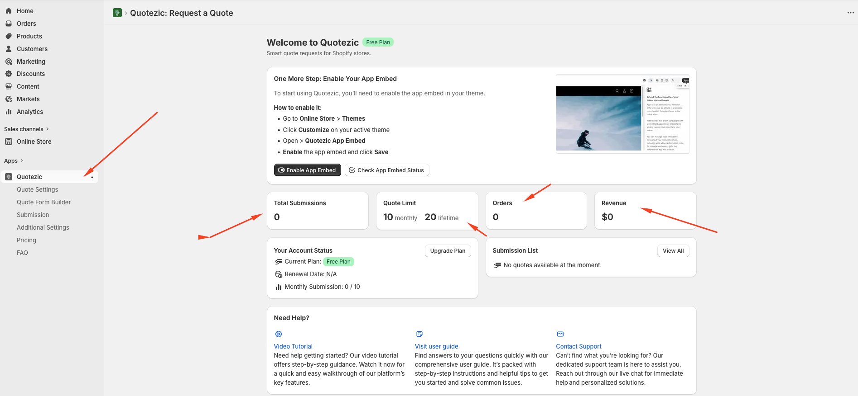
Task: Open Quote Form Builder menu item
Action: [44, 202]
